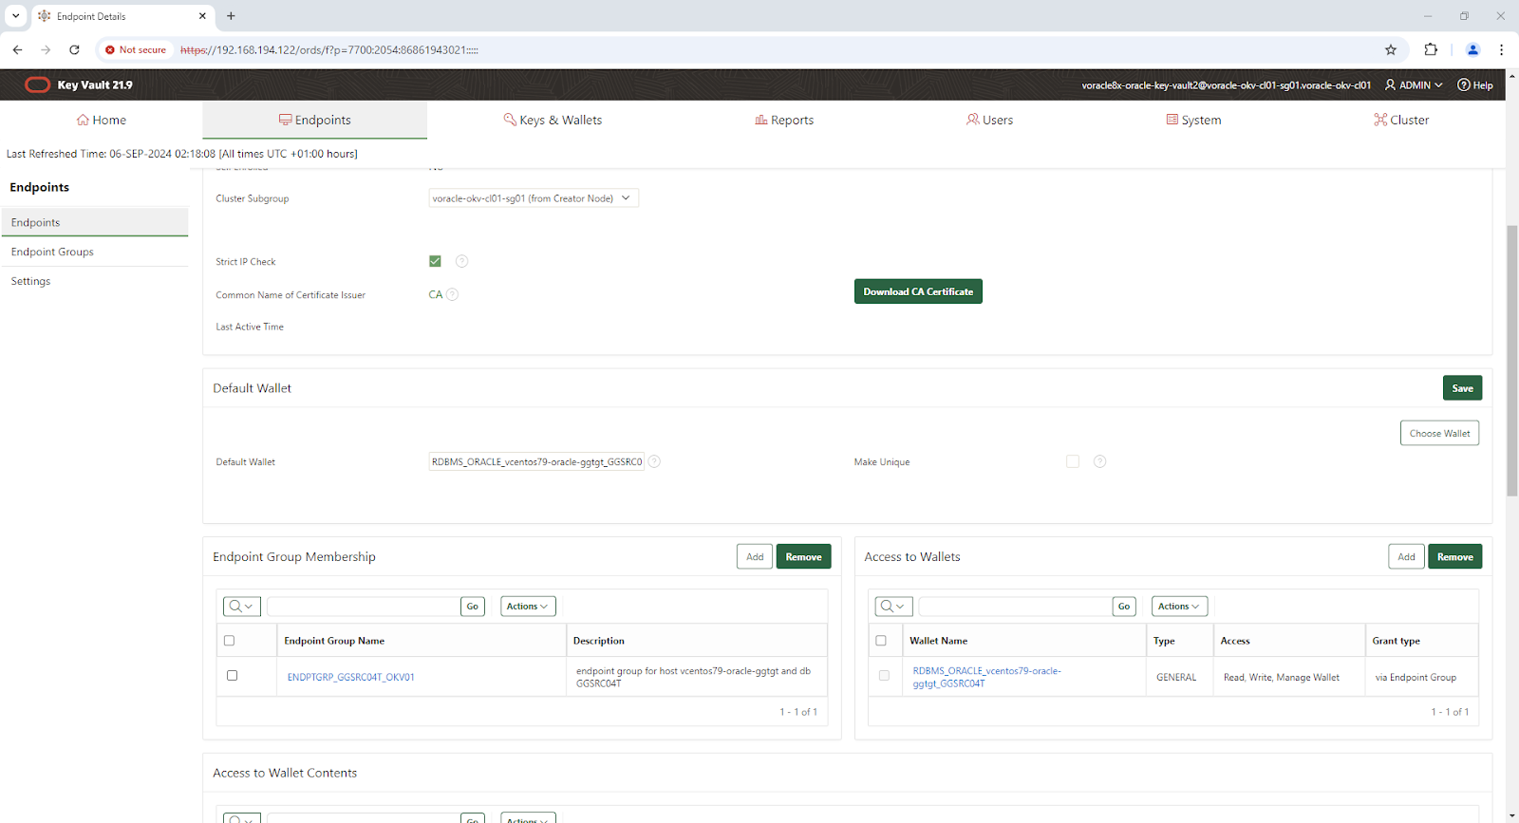1519x823 pixels.
Task: Click Go in Access to Wallets search
Action: 1124,606
